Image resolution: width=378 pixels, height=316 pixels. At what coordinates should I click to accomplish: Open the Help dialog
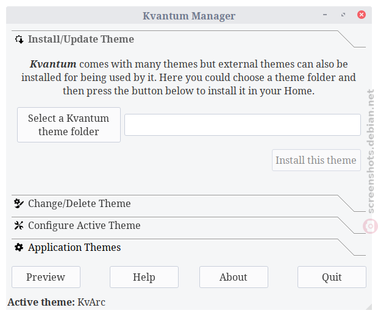[144, 277]
